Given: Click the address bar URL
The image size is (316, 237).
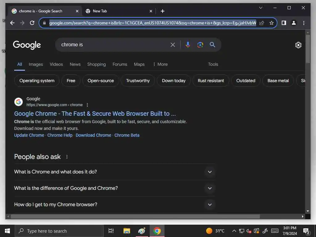Looking at the screenshot, I should tap(152, 23).
